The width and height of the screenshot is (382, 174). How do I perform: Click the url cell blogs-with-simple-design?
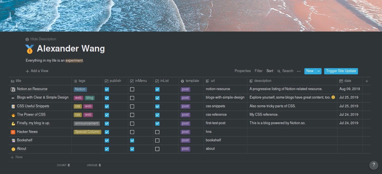point(225,97)
